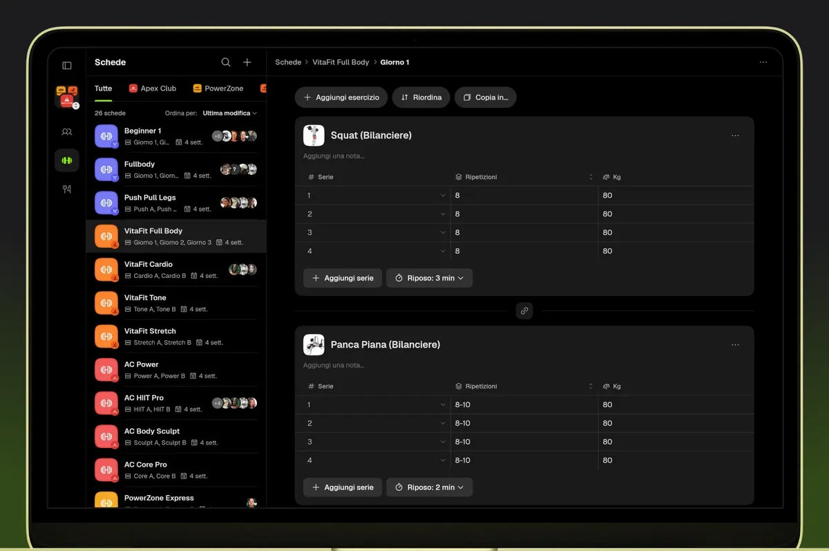The width and height of the screenshot is (829, 551).
Task: Click the Riordina button
Action: click(x=421, y=97)
